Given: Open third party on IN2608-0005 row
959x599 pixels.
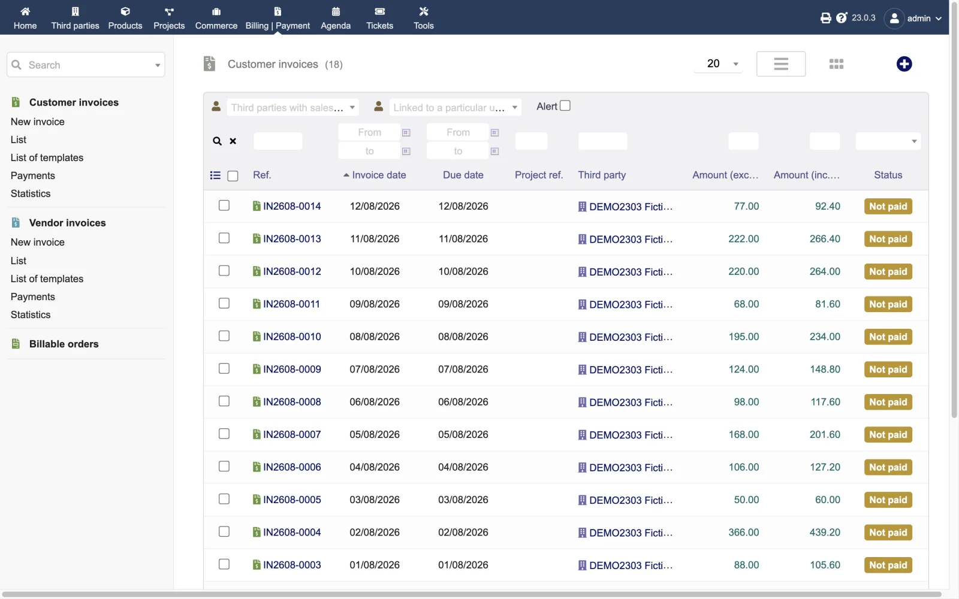Looking at the screenshot, I should click(631, 500).
